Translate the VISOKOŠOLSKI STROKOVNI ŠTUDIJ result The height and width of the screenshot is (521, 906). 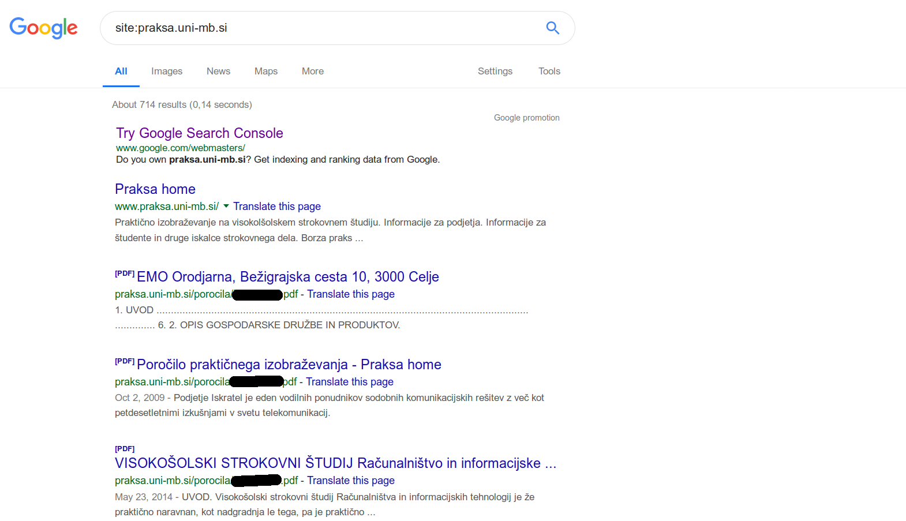tap(351, 481)
